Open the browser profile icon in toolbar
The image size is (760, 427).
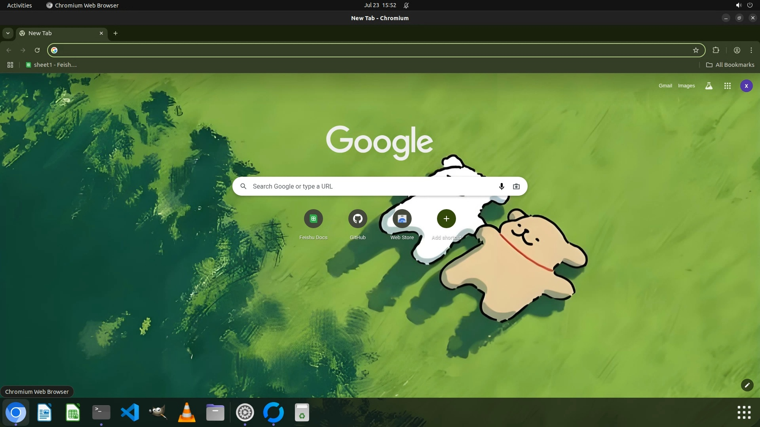(x=737, y=50)
